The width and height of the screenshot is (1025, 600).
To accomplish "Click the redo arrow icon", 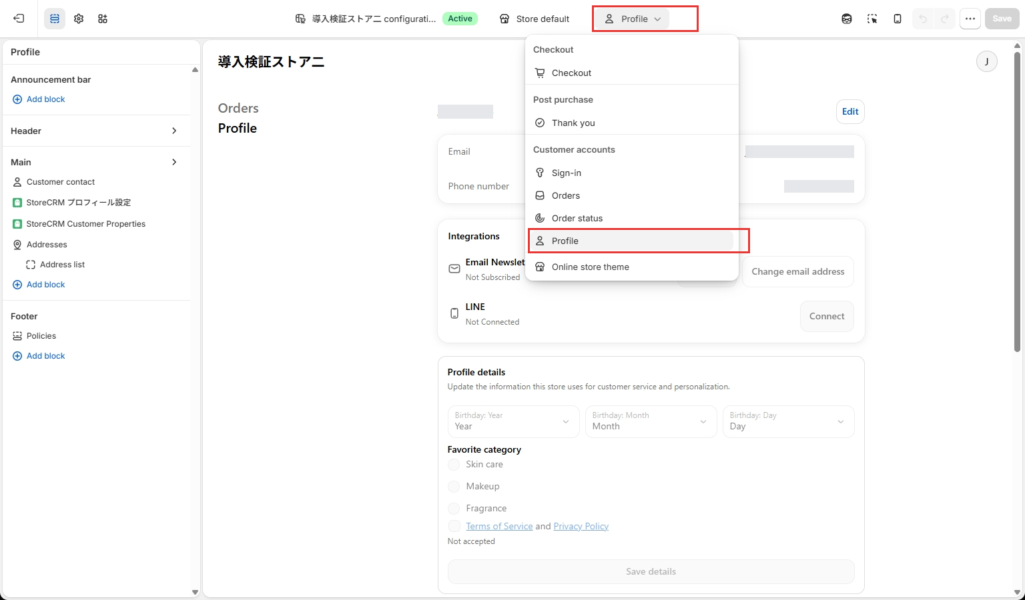I will pyautogui.click(x=945, y=19).
